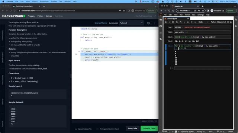
Task: Select Python 3 (ipykernel) kernel name in toolbar
Action: 218,22
